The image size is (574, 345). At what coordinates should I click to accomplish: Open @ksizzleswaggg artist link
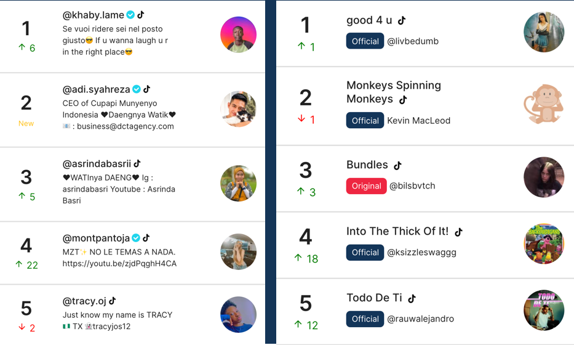tap(421, 252)
